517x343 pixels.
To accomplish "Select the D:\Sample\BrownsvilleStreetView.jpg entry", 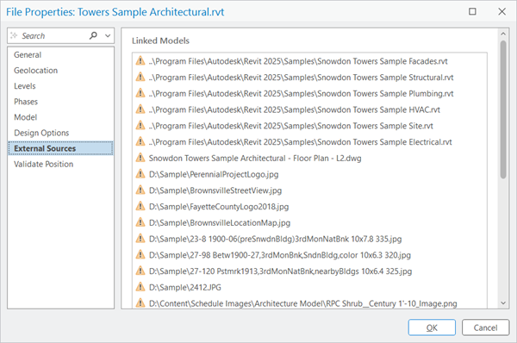I will click(x=215, y=190).
